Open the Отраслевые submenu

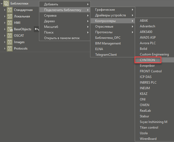tap(113, 27)
